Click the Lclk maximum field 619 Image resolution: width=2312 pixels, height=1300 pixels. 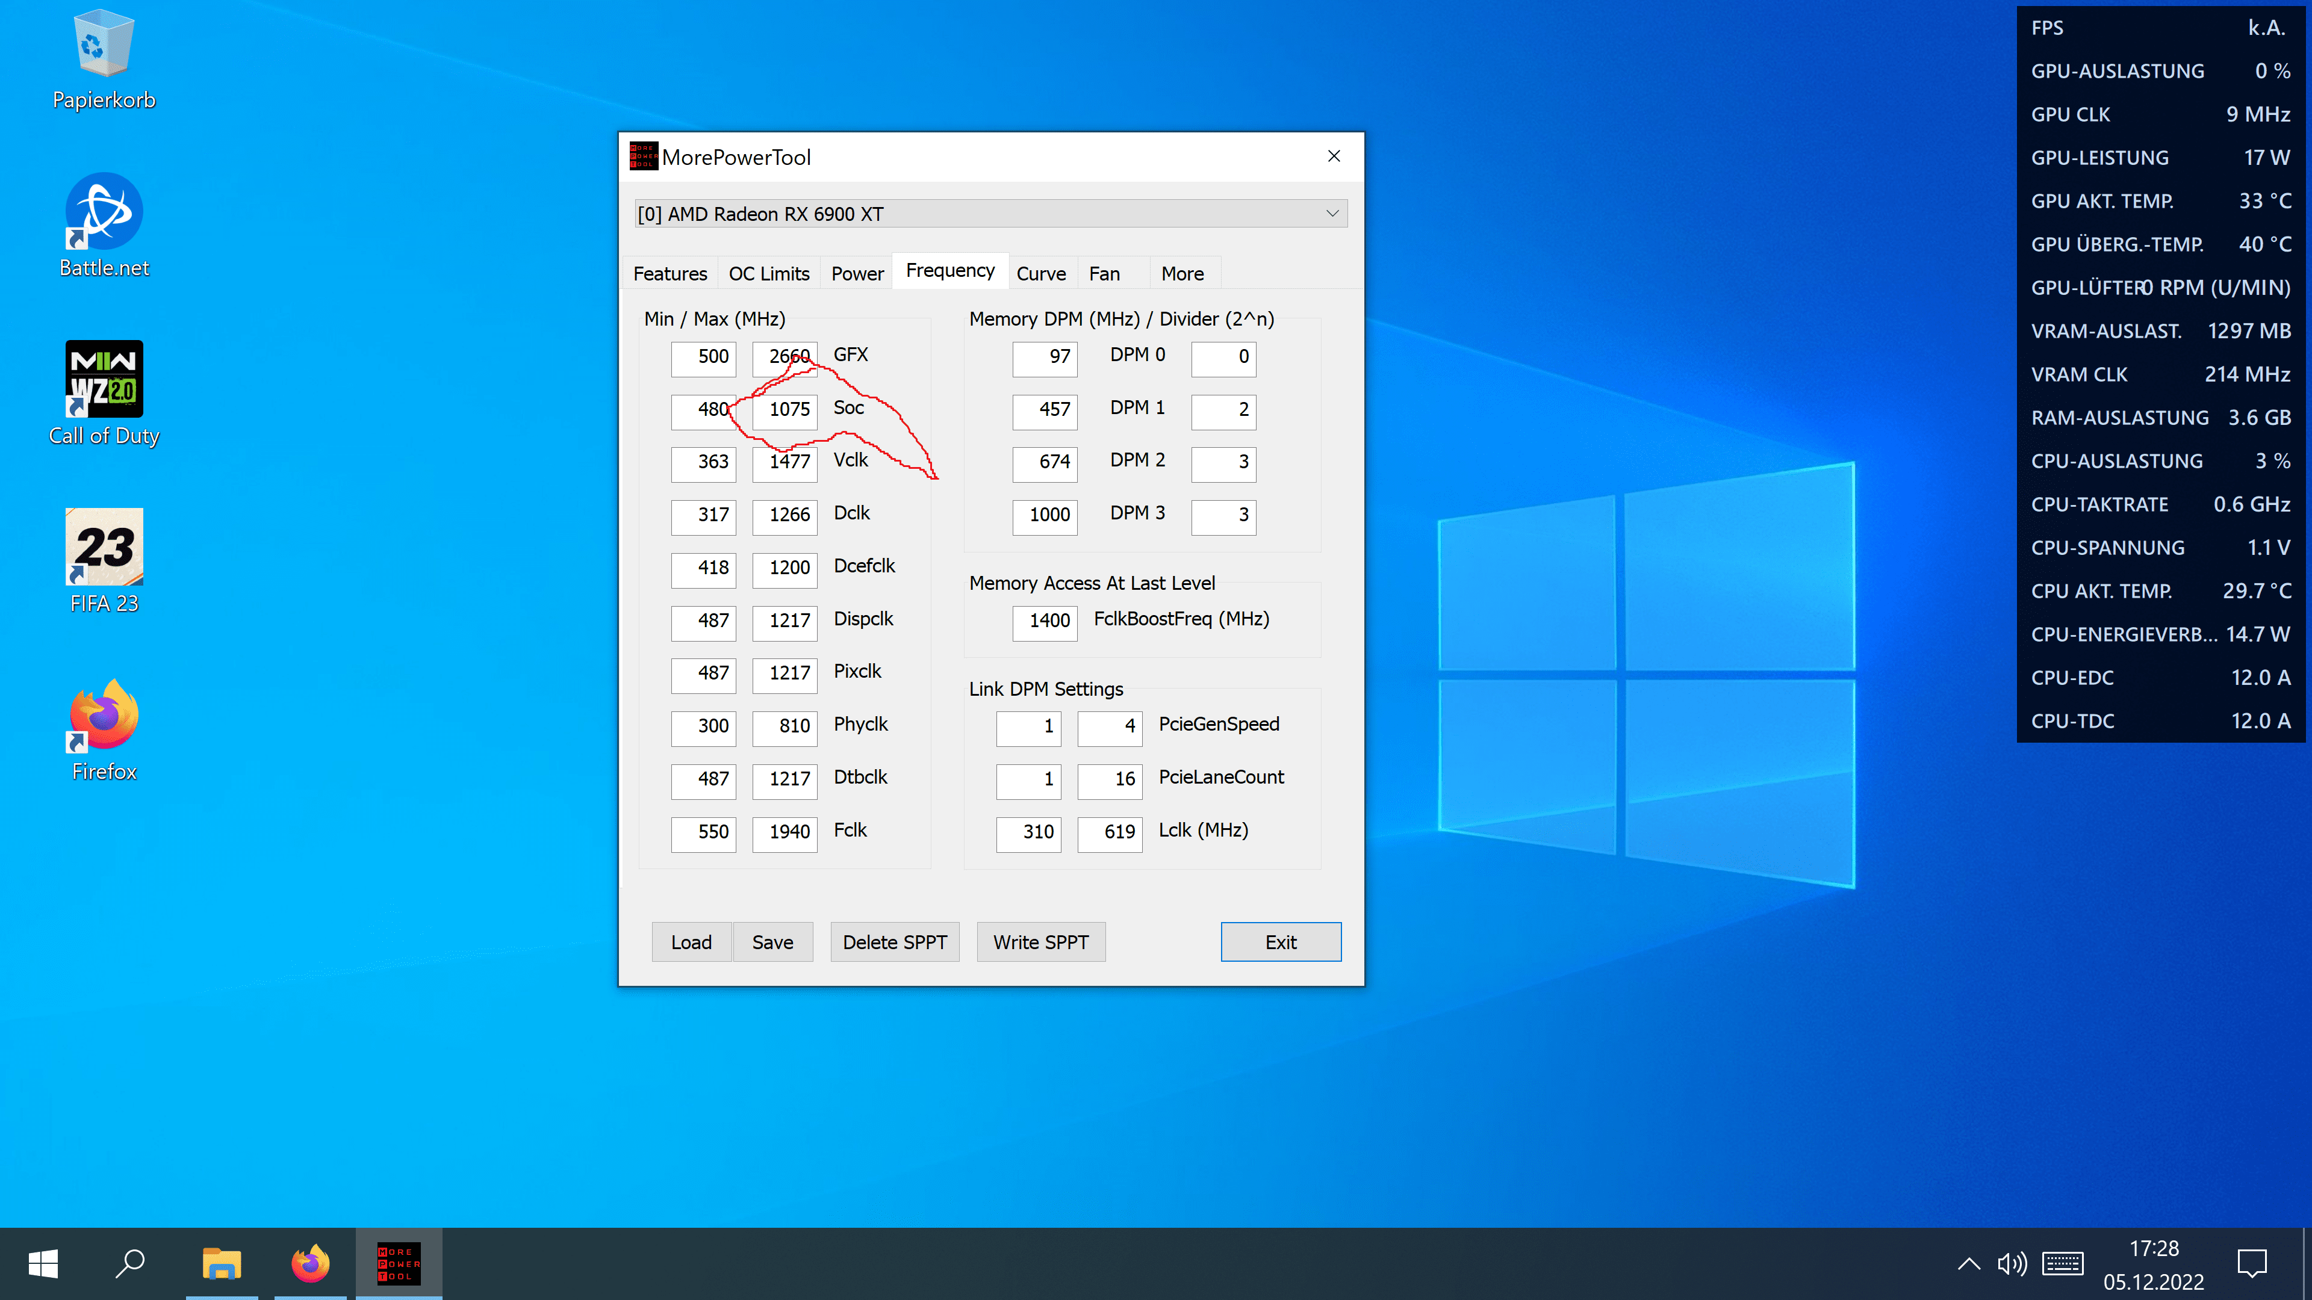1109,834
